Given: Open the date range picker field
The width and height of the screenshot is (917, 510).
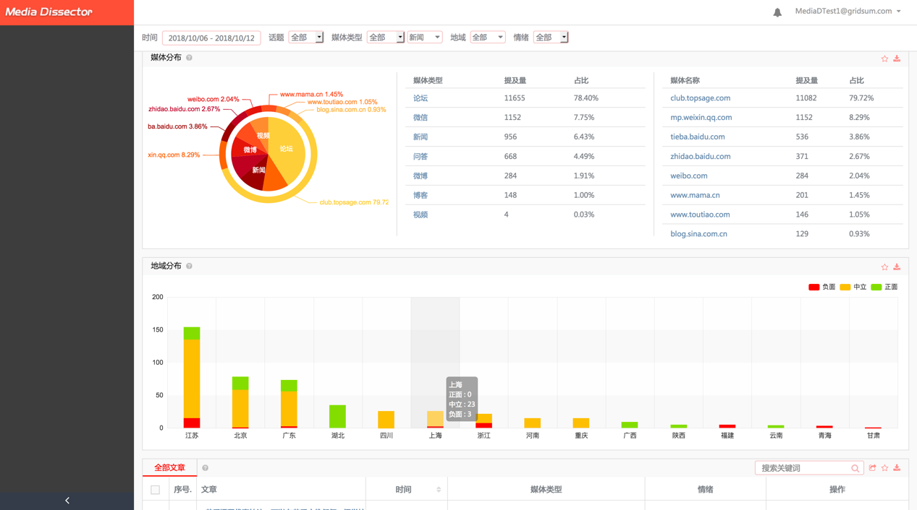Looking at the screenshot, I should 211,38.
